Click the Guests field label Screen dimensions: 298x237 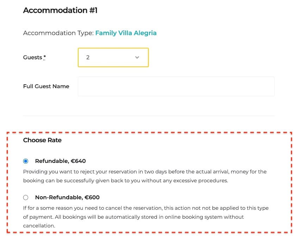[32, 58]
